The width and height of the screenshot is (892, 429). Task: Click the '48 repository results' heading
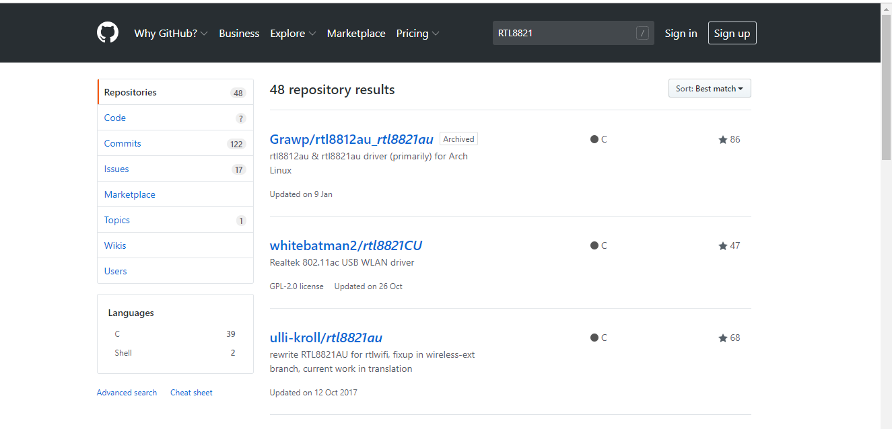(333, 90)
